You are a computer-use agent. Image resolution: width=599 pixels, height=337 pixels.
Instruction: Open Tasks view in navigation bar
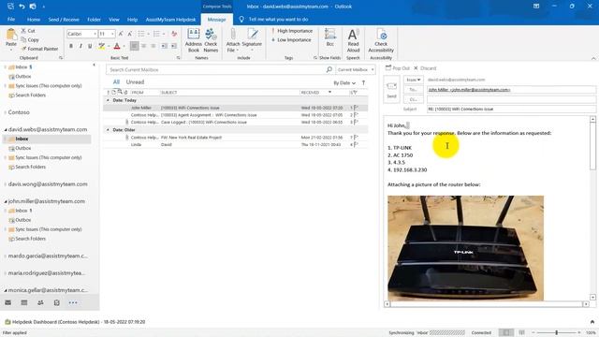pos(56,302)
